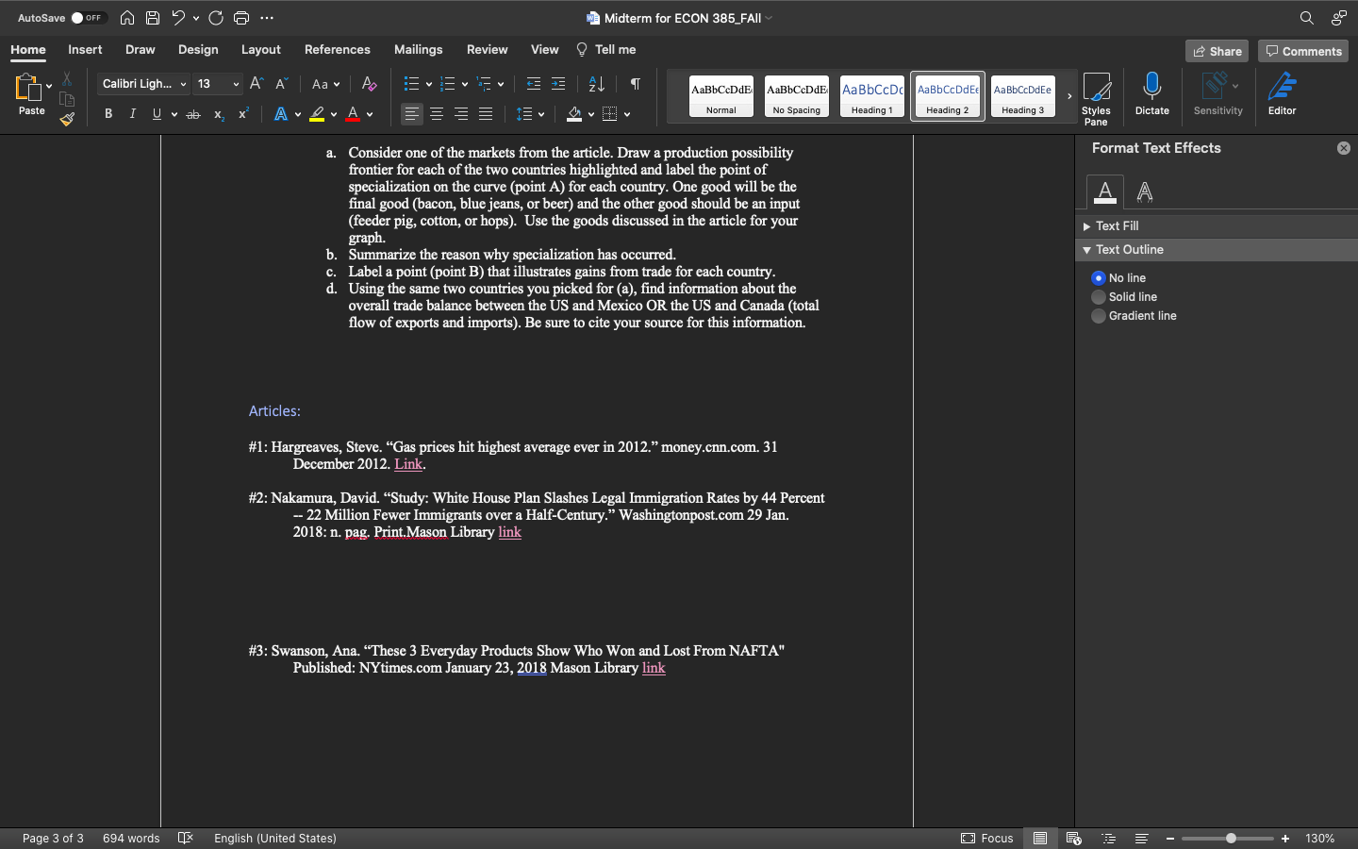Image resolution: width=1358 pixels, height=849 pixels.
Task: Click the Format Painter brush icon
Action: (x=67, y=120)
